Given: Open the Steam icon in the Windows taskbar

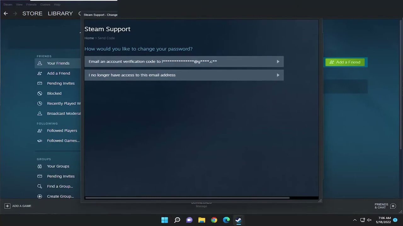Looking at the screenshot, I should click(x=238, y=220).
